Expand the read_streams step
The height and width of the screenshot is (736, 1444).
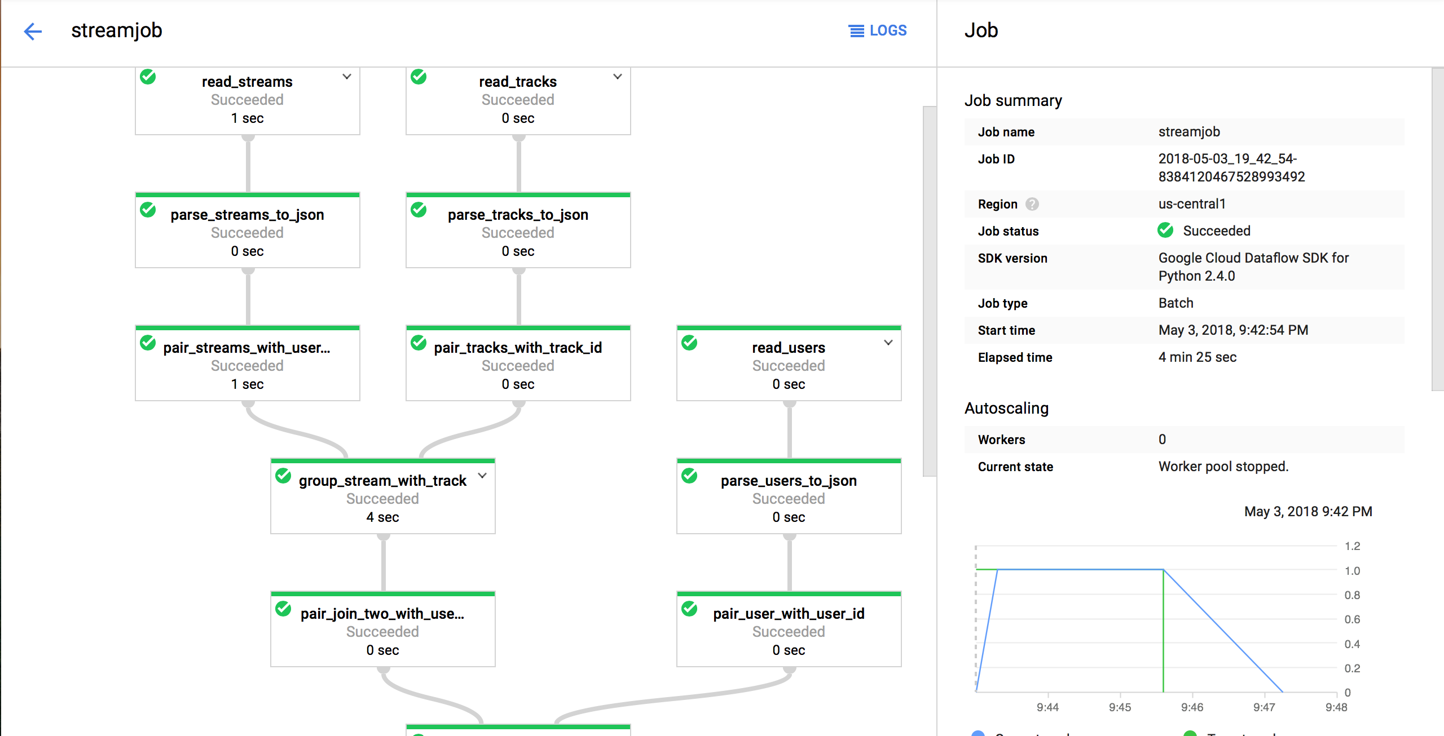(x=347, y=77)
